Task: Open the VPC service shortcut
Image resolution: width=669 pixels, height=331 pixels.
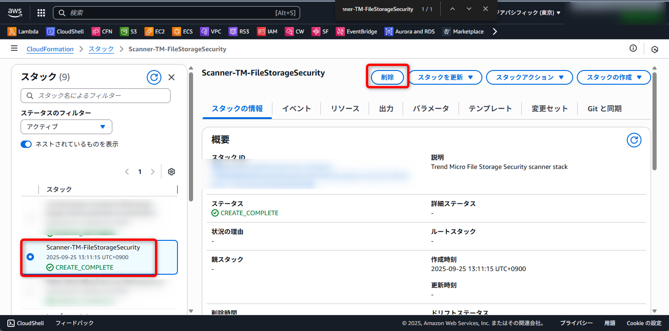Action: 210,32
